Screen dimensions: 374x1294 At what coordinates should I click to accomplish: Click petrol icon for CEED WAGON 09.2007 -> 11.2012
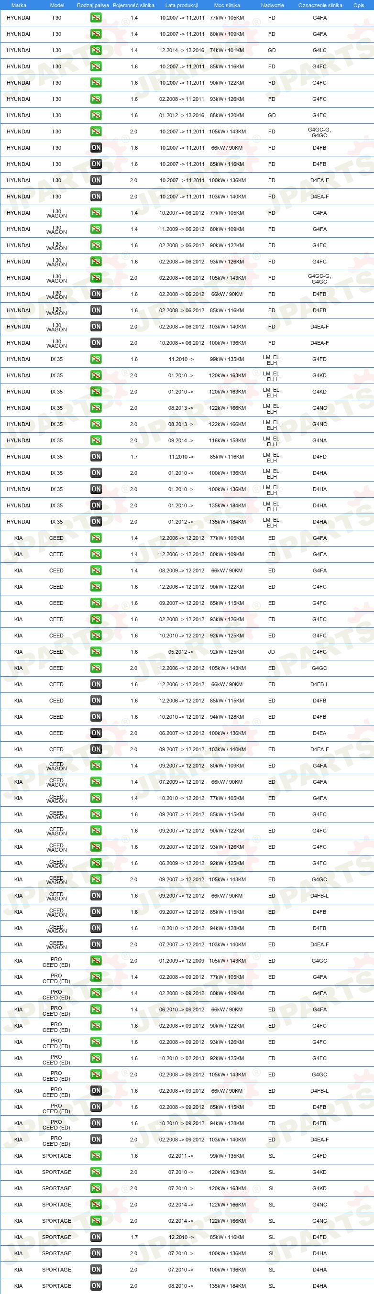pyautogui.click(x=96, y=814)
